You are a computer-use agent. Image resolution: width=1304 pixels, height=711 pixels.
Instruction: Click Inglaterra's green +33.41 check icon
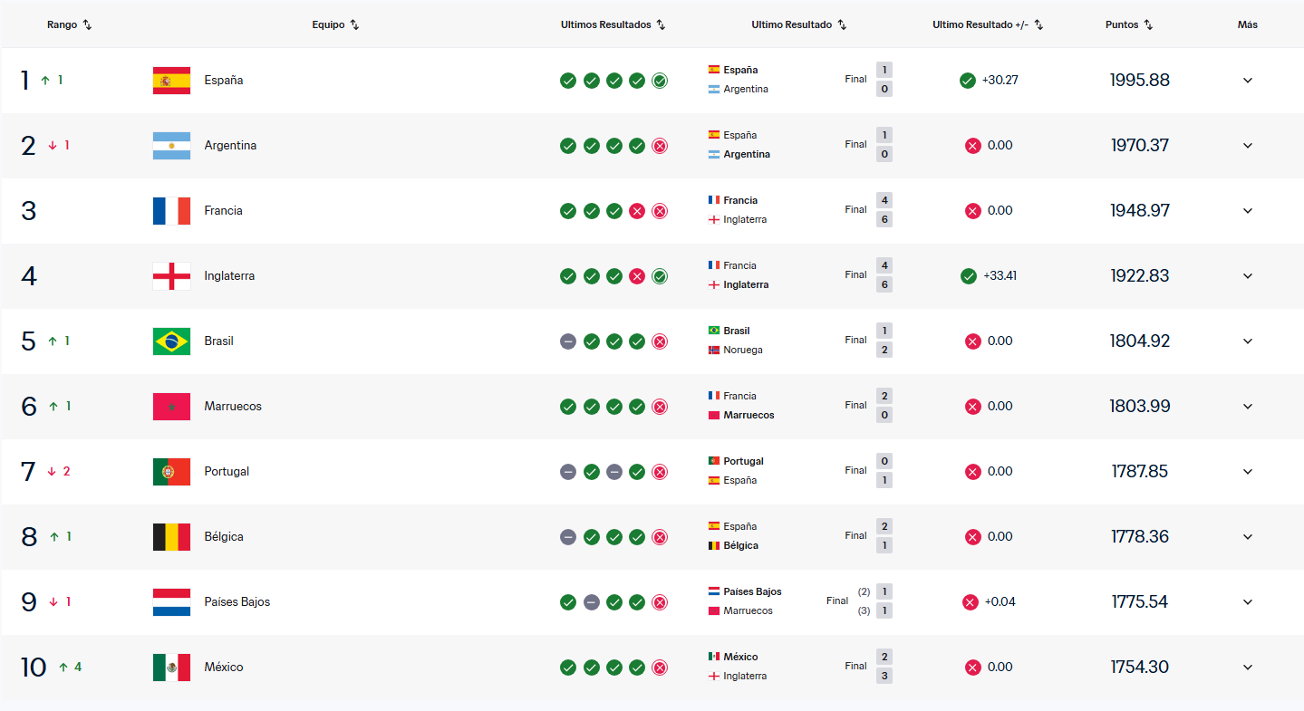pos(969,276)
